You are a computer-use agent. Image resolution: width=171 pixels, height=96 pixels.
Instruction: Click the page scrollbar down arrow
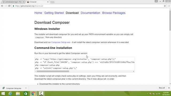coord(170,84)
